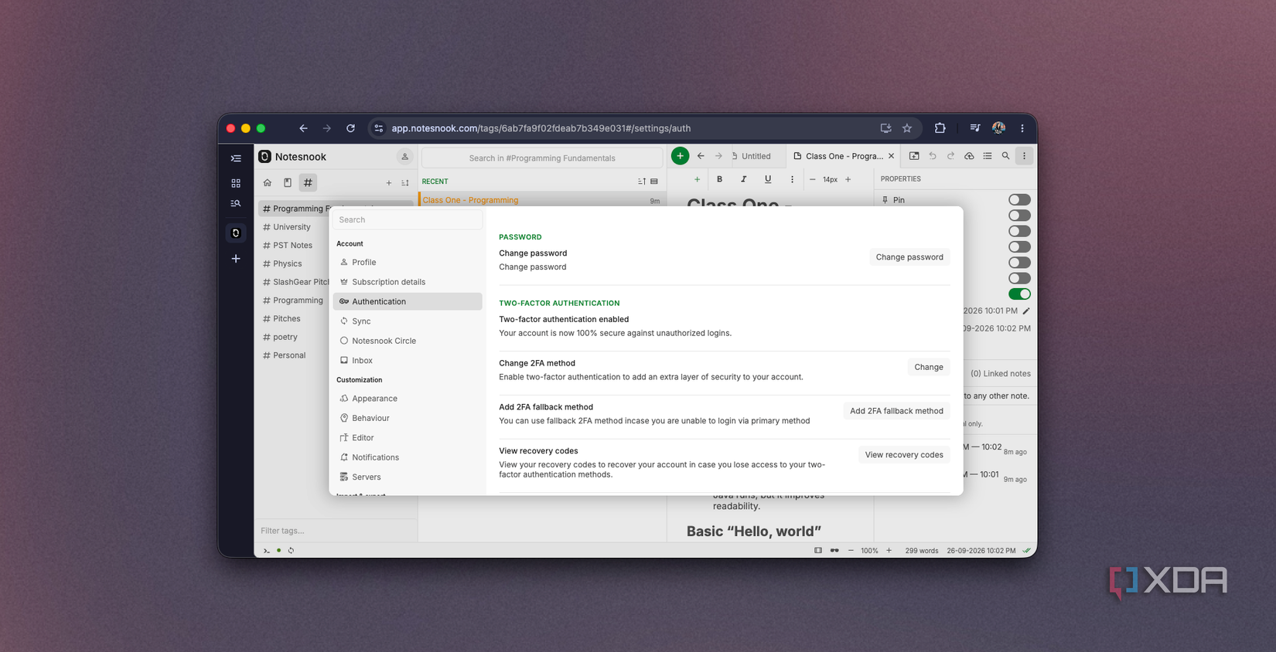Open Subscription details settings
The width and height of the screenshot is (1276, 652).
coord(408,282)
